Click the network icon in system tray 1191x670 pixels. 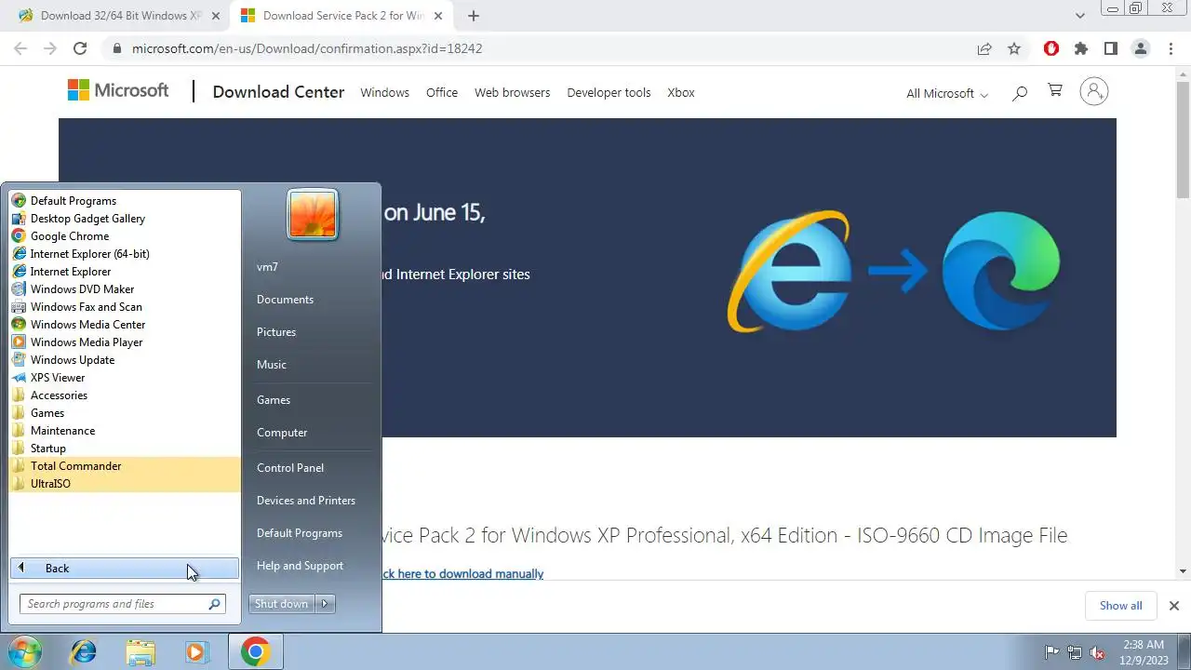pos(1075,652)
